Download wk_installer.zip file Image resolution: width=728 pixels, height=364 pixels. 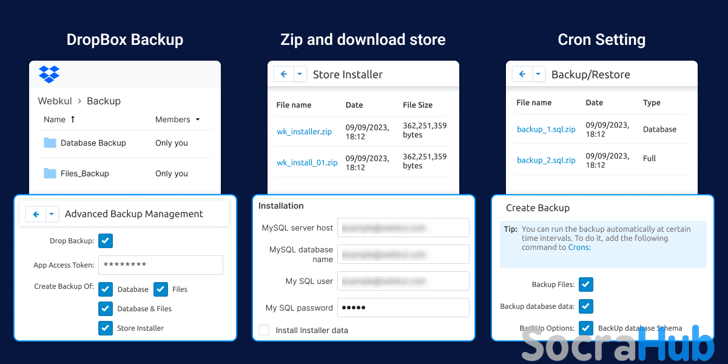[x=304, y=132]
